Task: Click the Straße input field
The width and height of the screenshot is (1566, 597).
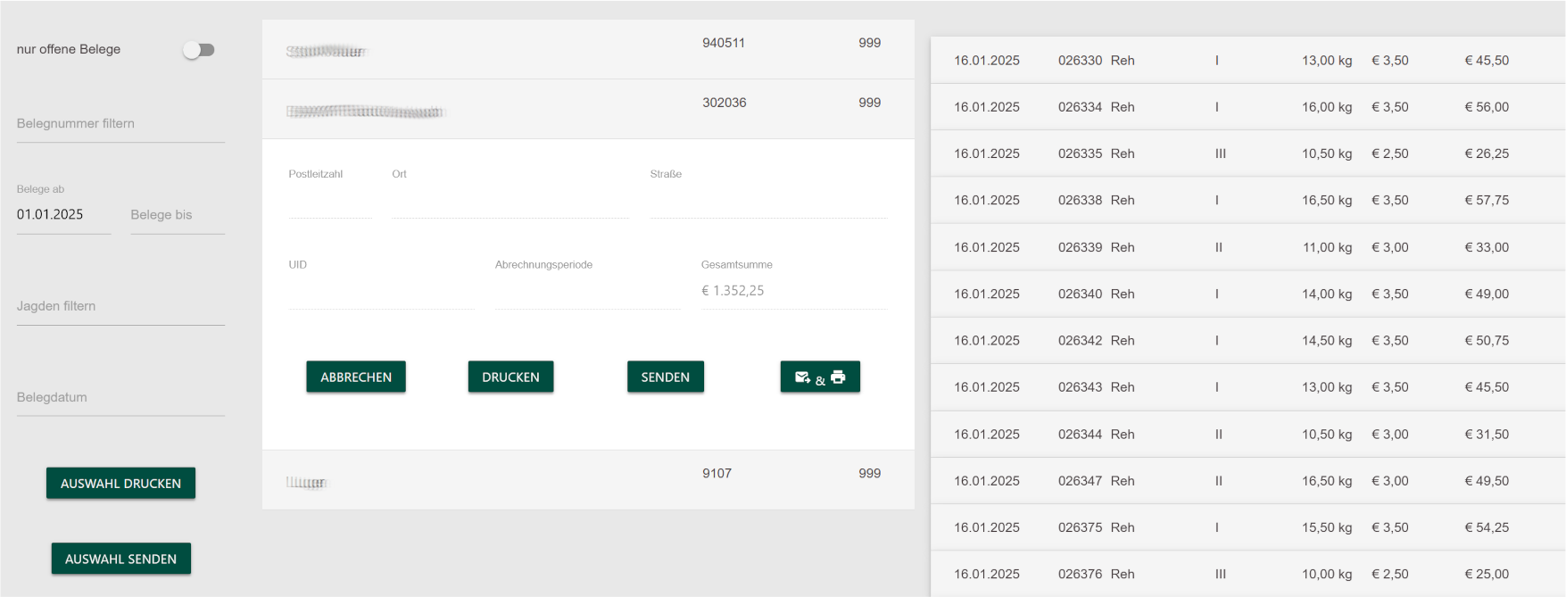Action: point(767,203)
